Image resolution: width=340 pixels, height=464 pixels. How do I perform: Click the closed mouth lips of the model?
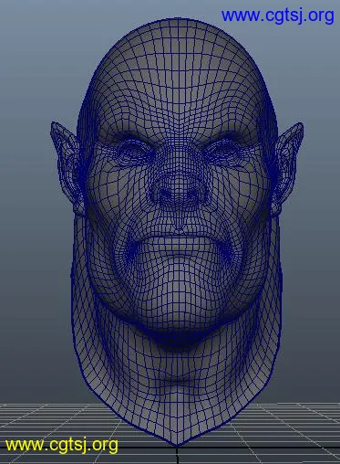[x=180, y=239]
